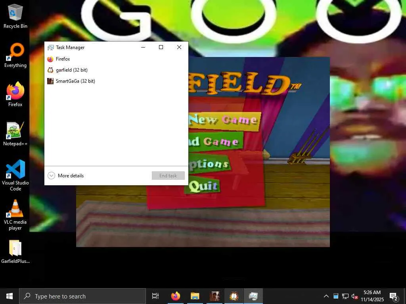
Task: Open Options in the Garfield game menu
Action: [209, 164]
